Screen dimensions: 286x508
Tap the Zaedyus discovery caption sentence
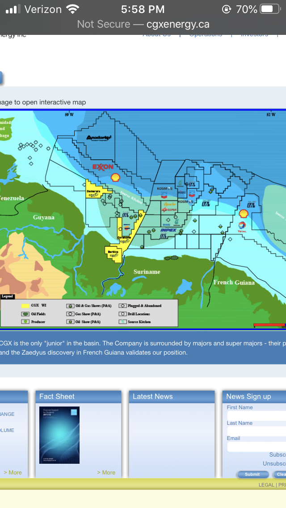(94, 352)
